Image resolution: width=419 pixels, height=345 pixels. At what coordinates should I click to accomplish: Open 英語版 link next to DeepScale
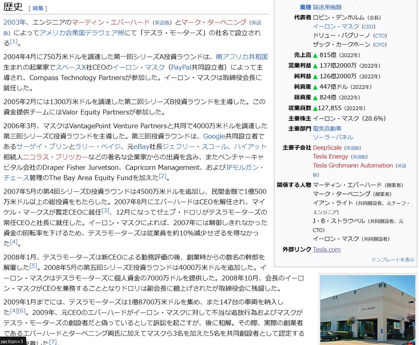click(353, 148)
